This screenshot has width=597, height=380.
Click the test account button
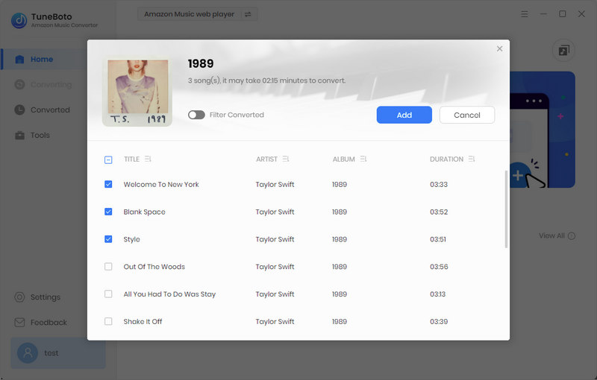[58, 353]
